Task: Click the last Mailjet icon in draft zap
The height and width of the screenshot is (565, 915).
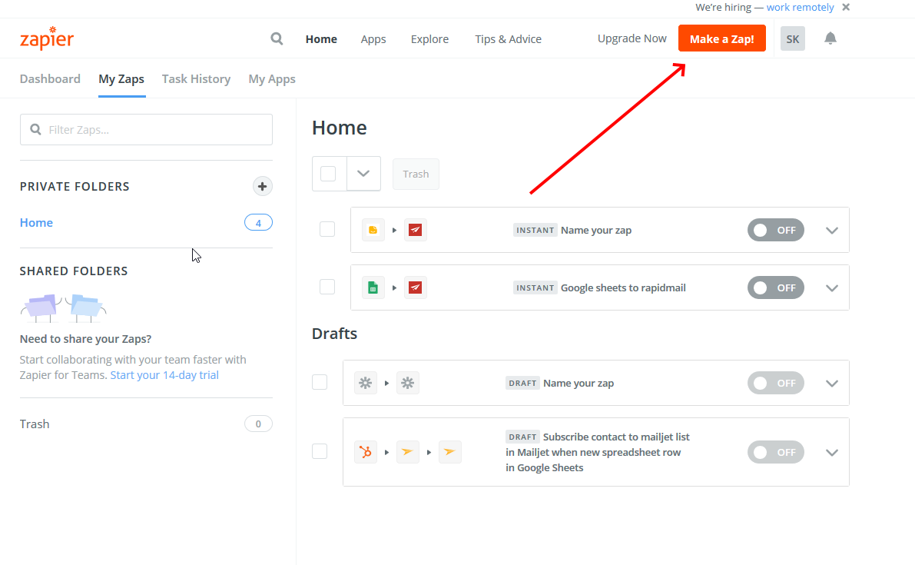Action: (450, 452)
